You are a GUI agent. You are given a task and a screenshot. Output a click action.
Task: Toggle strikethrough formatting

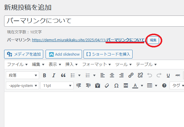click(x=178, y=75)
